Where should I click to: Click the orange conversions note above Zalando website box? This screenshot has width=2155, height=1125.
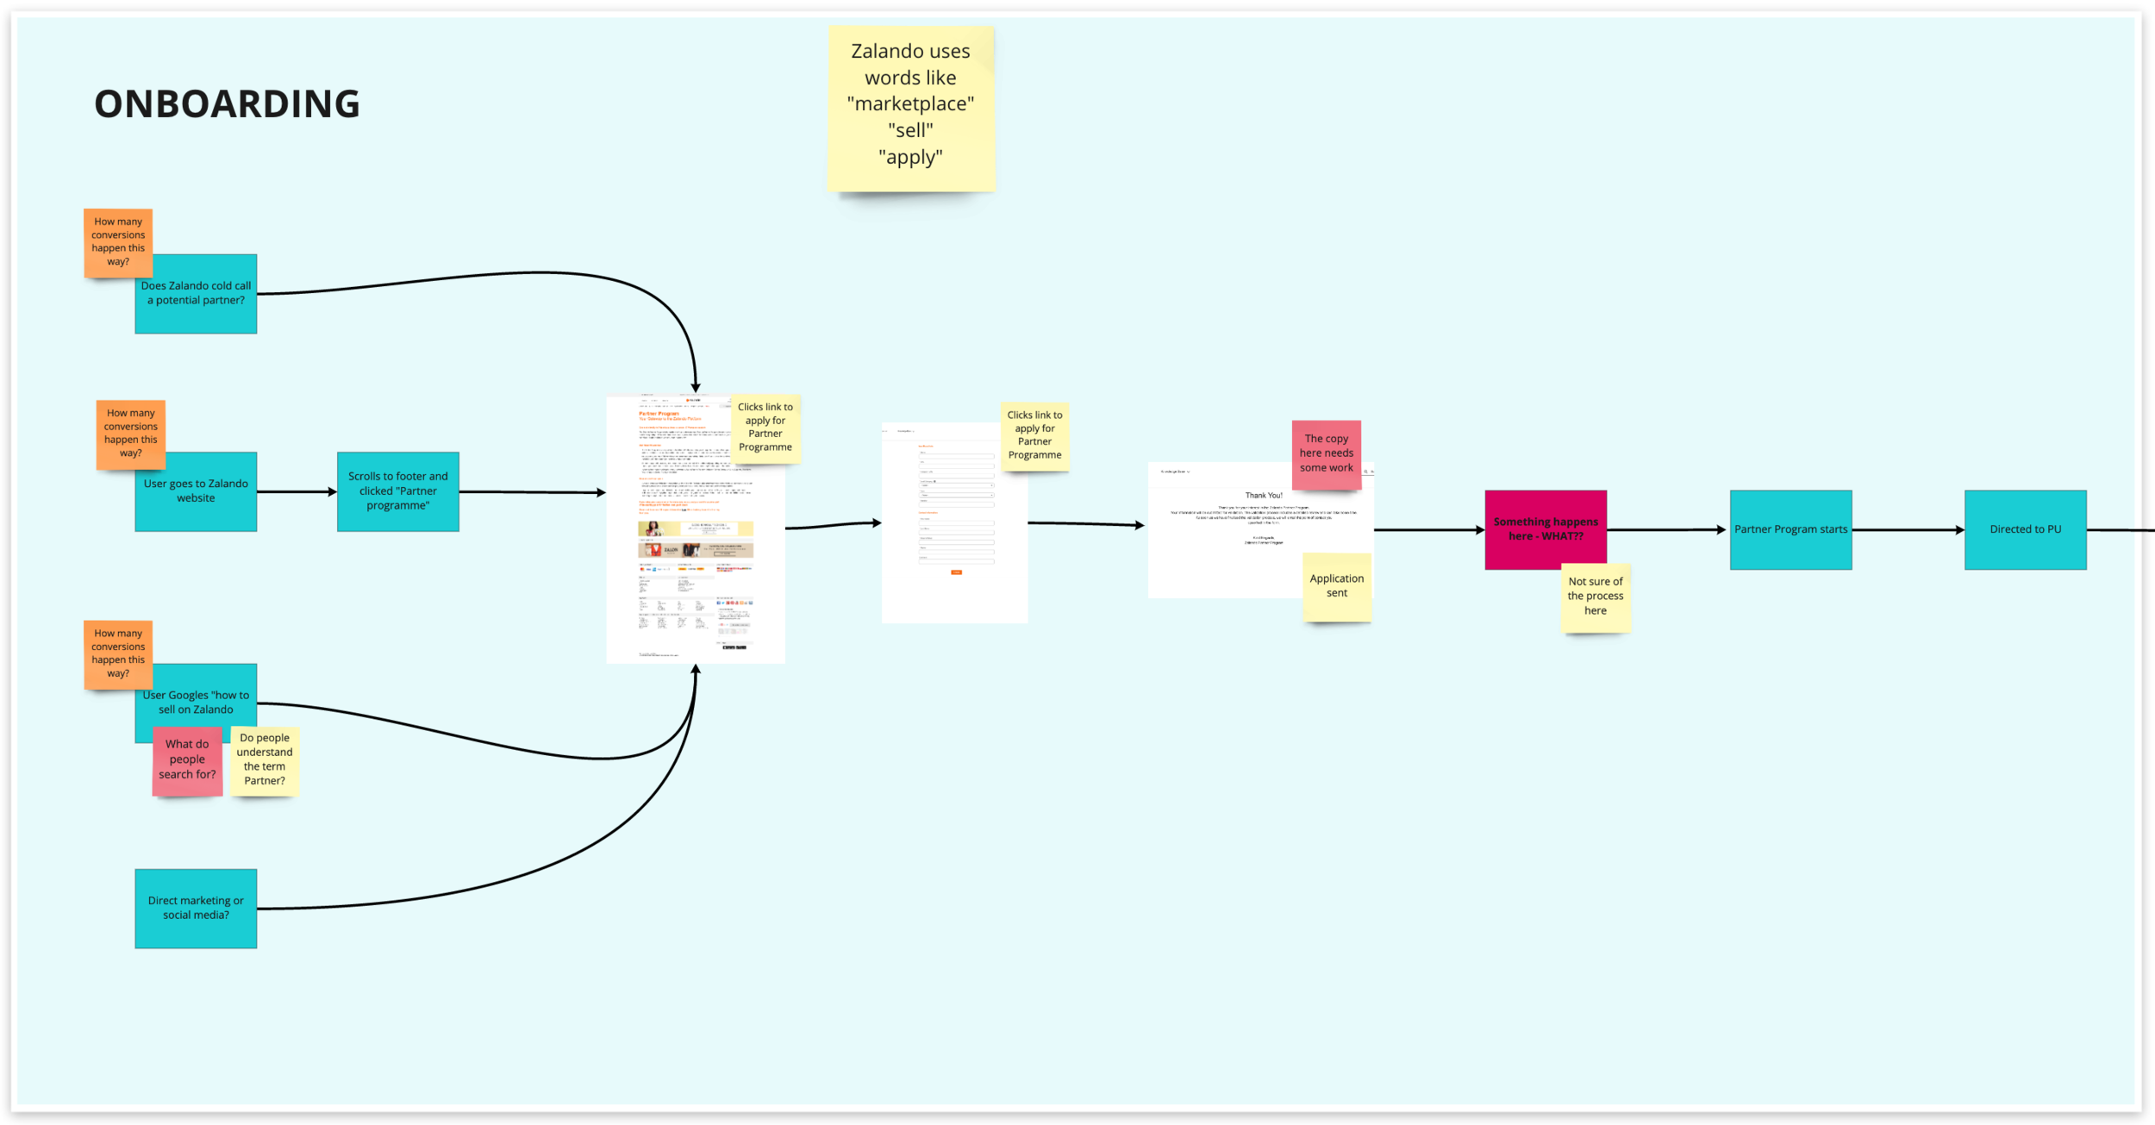coord(130,434)
